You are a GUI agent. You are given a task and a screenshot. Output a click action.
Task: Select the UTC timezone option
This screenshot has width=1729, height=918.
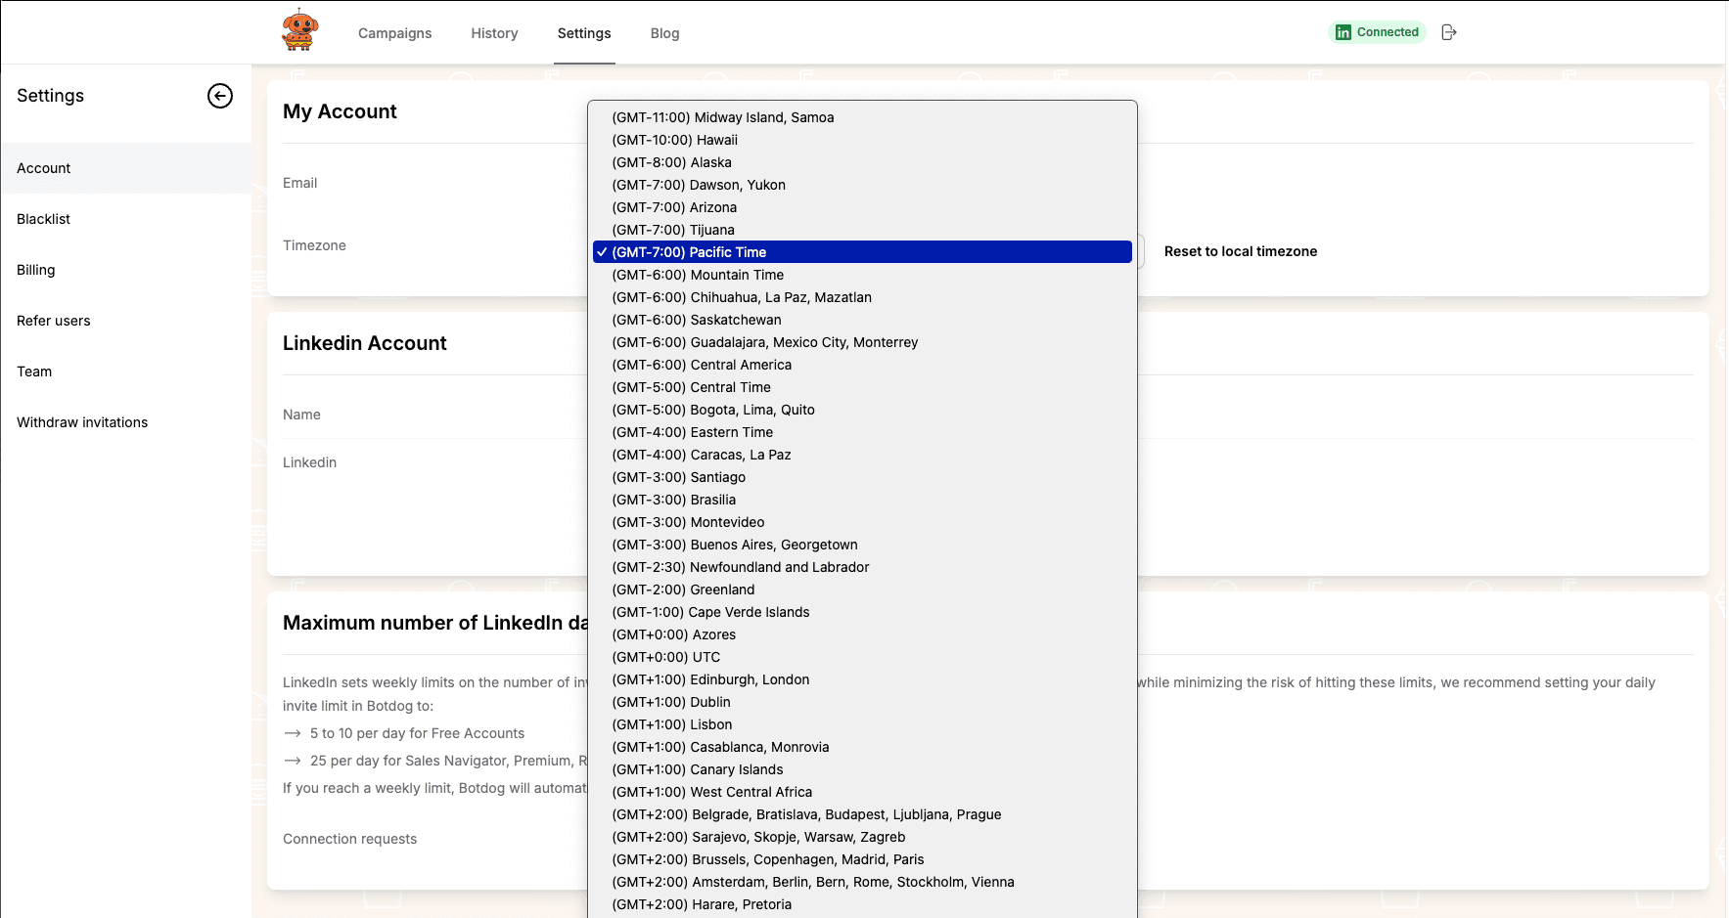(665, 657)
